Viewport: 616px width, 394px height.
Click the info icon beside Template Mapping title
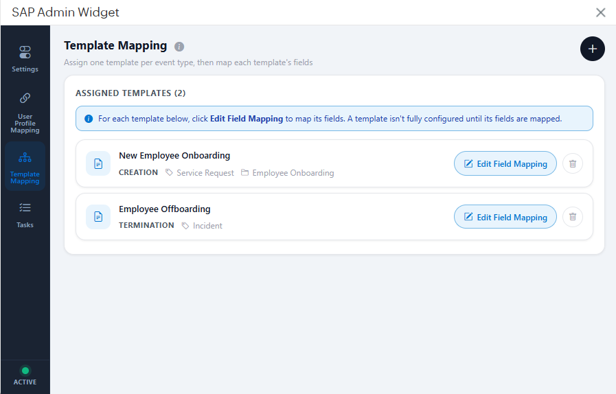tap(179, 47)
